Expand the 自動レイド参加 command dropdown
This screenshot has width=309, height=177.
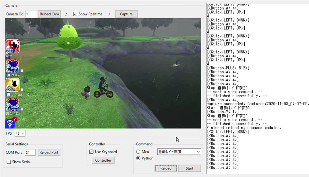[179, 152]
